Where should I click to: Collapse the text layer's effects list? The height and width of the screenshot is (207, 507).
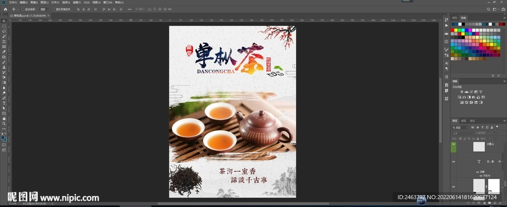(503, 162)
